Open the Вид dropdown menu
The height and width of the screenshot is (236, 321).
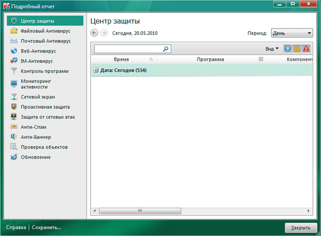[272, 49]
